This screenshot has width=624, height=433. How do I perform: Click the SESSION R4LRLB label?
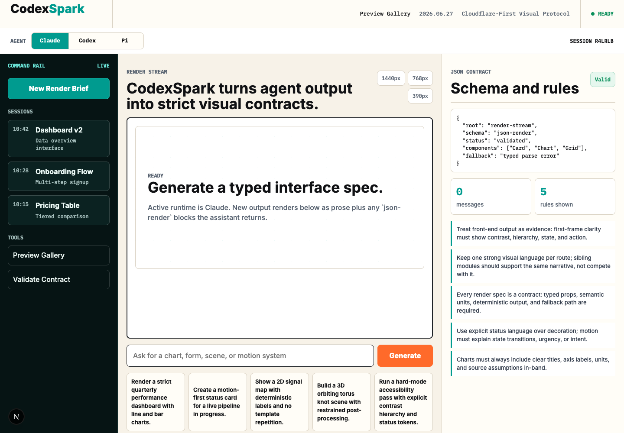(591, 41)
